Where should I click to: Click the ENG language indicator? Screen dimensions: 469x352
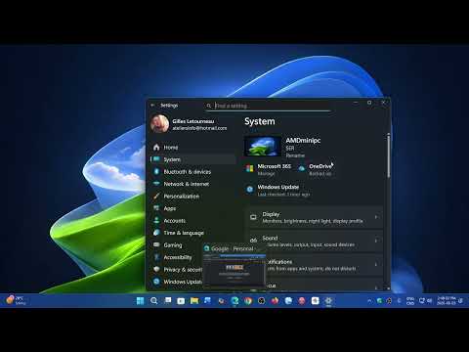[x=410, y=301]
